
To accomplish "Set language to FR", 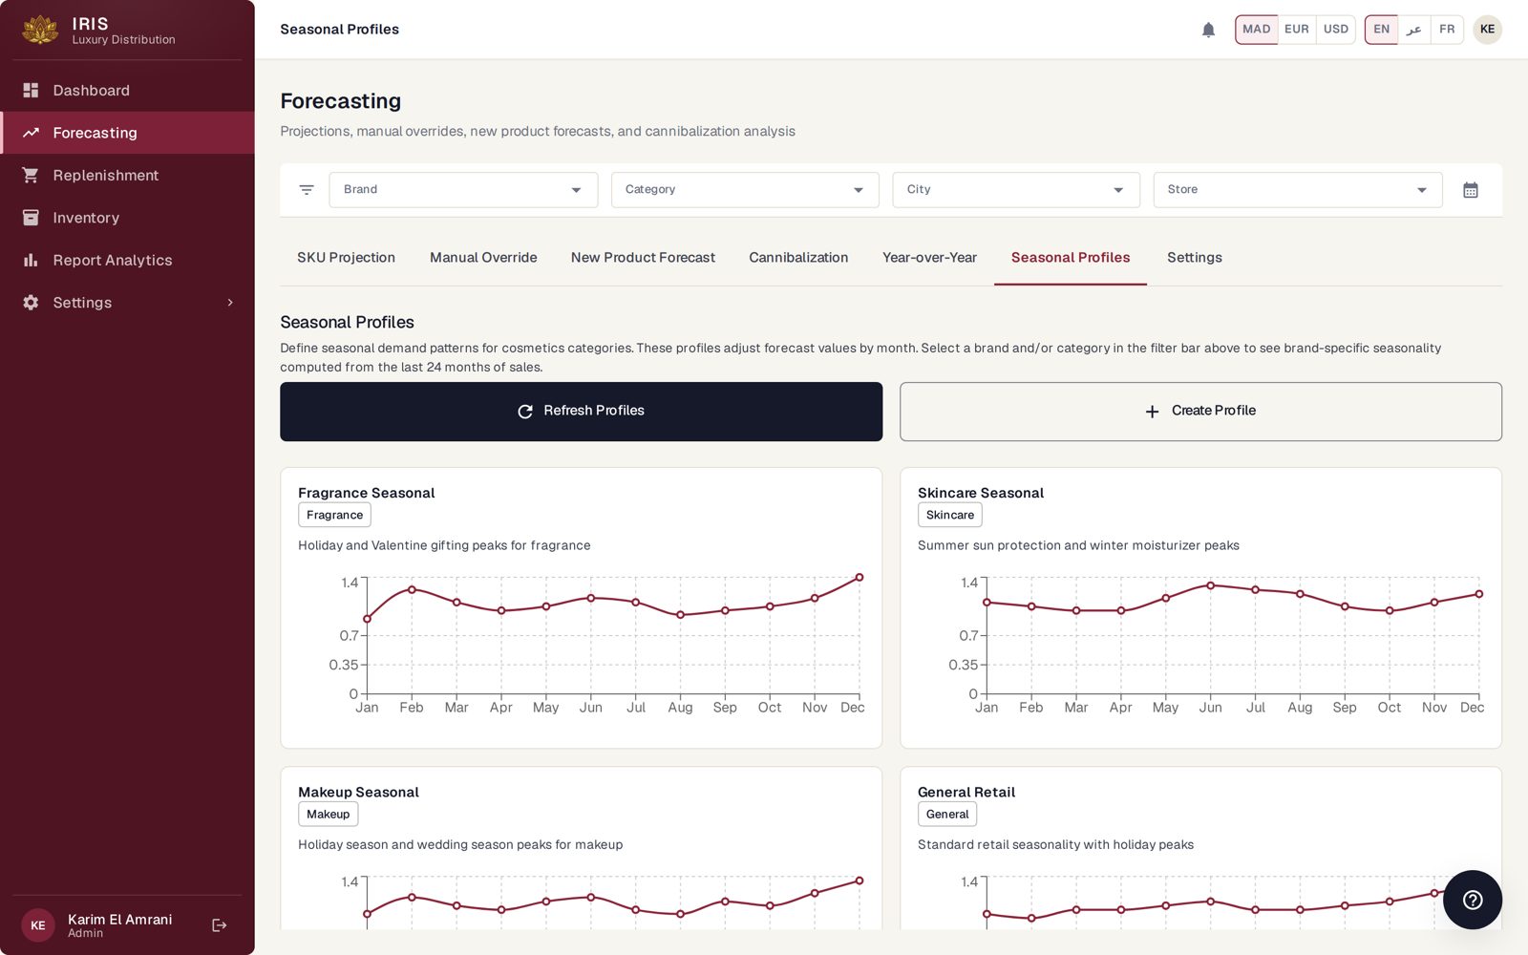I will tap(1447, 30).
